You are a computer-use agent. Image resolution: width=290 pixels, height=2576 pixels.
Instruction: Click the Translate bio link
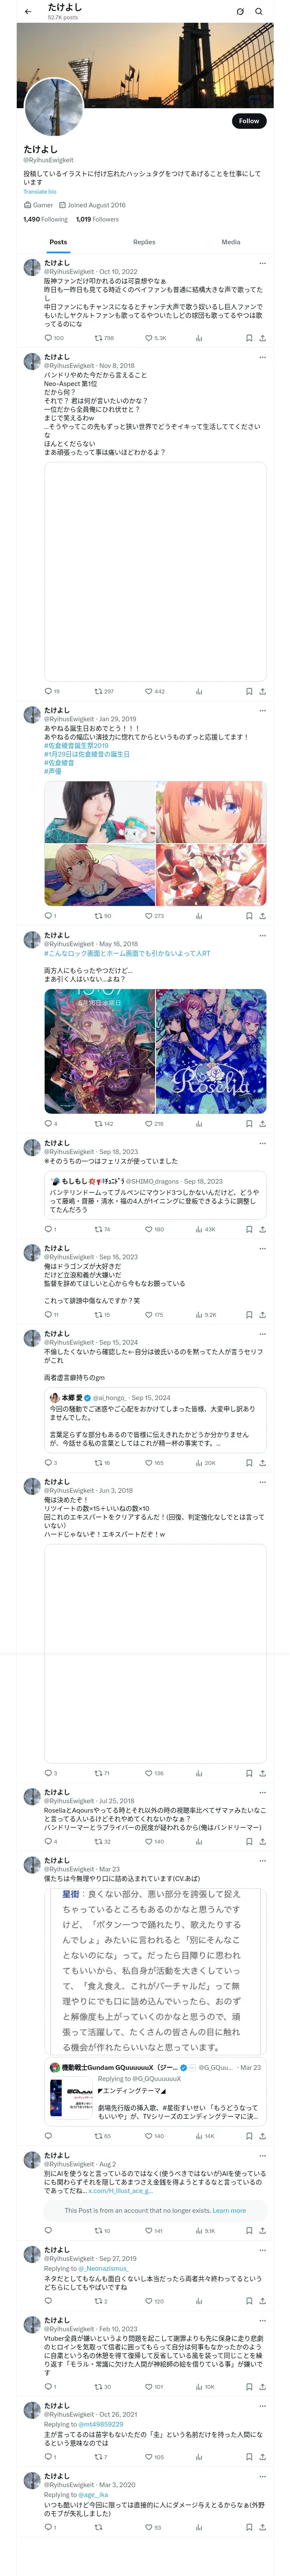coord(40,191)
